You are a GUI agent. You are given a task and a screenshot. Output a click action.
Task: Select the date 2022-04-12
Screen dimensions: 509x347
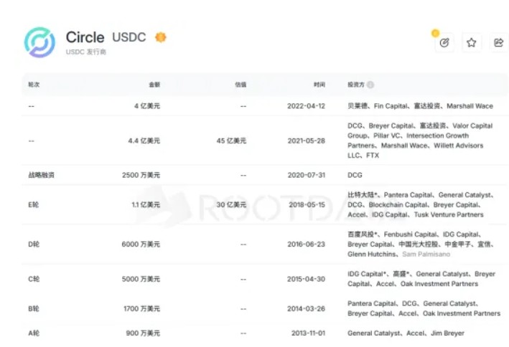[x=306, y=106]
